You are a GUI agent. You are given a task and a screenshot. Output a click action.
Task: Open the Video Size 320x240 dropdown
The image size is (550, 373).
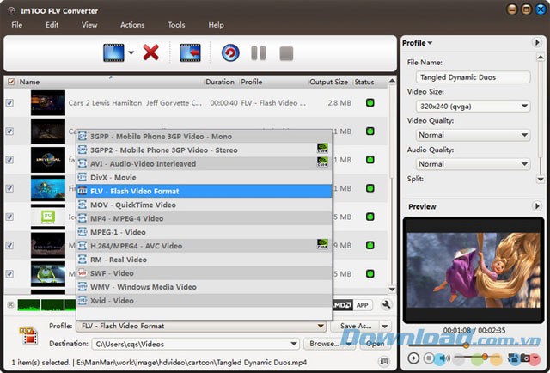(x=473, y=107)
